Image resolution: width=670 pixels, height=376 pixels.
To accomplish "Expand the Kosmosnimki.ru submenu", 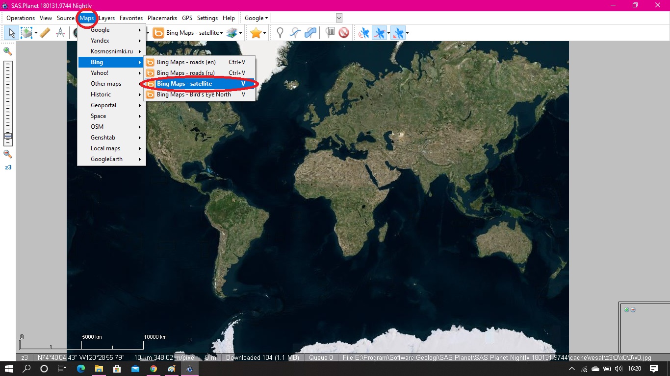I will 111,51.
